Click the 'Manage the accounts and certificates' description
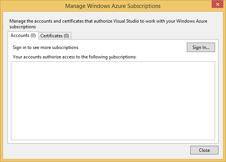Viewport: 226px width, 162px height. click(x=108, y=24)
